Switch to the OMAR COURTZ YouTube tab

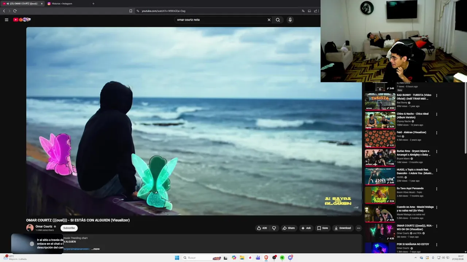click(22, 4)
